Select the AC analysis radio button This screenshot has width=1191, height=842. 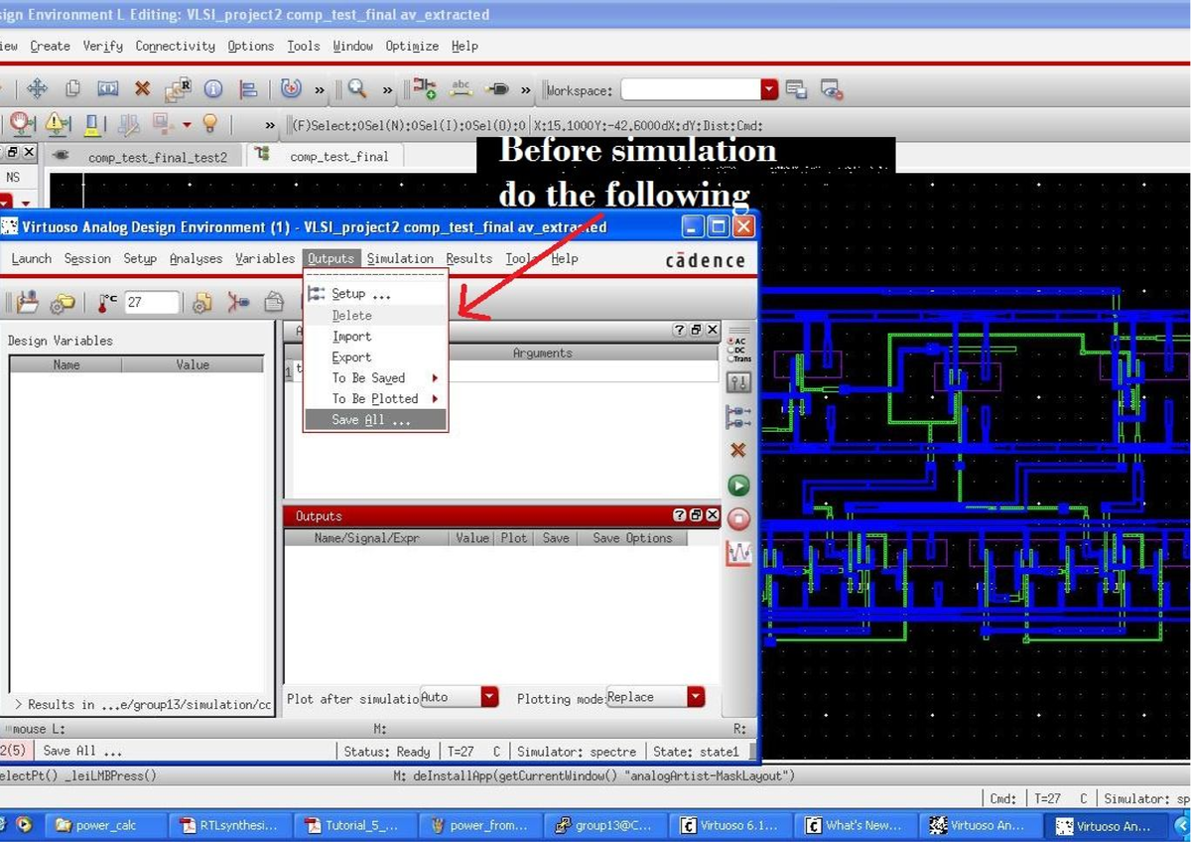732,342
